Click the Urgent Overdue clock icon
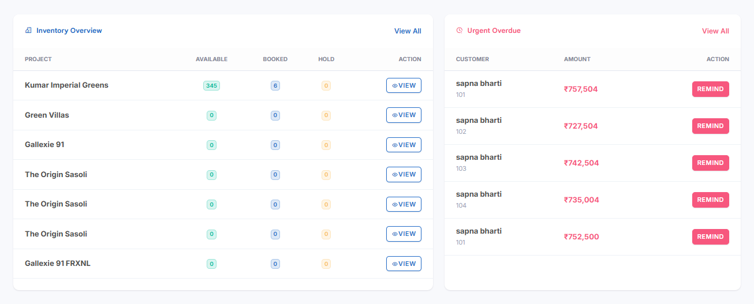 click(x=460, y=31)
